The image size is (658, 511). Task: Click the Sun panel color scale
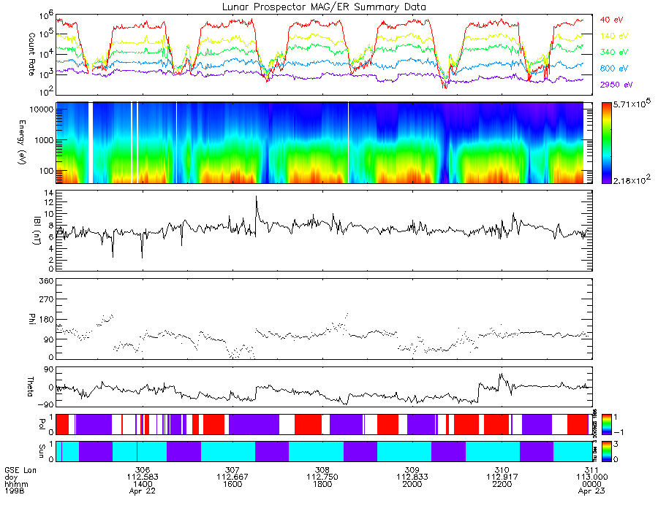(606, 451)
